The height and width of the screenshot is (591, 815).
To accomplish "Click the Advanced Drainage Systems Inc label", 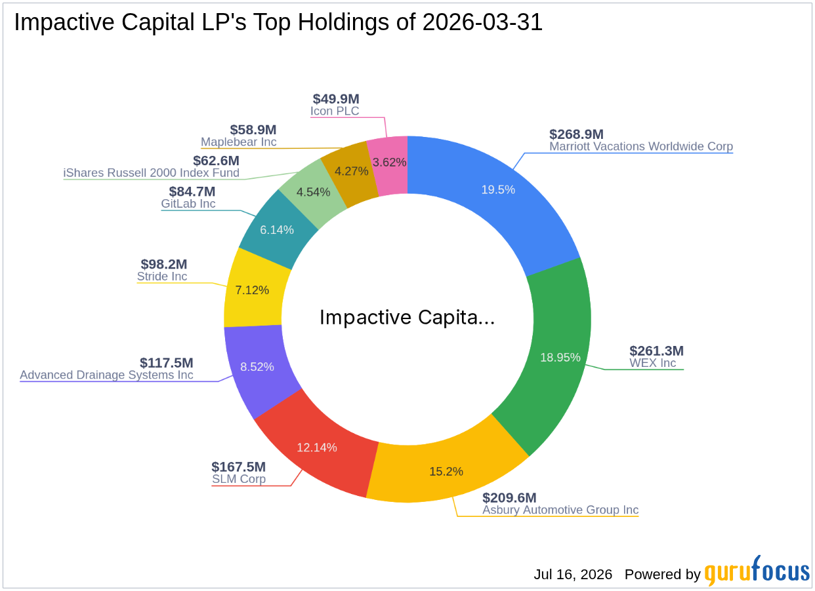I will (106, 375).
